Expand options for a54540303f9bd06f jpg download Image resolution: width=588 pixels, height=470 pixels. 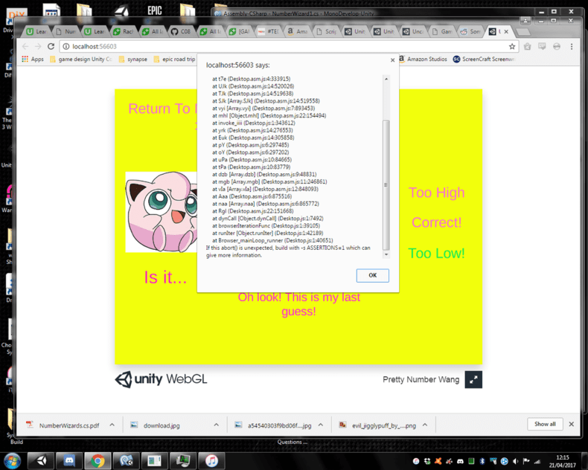click(x=321, y=425)
